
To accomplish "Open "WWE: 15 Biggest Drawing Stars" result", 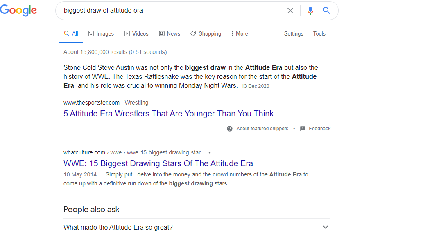I will (x=158, y=163).
